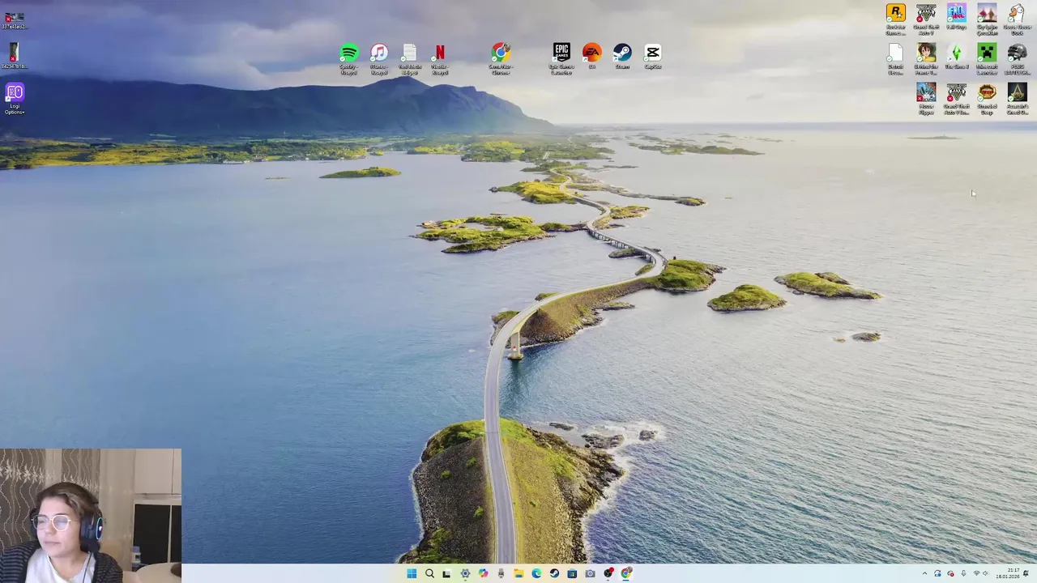Open Task View from the taskbar
1037x583 pixels.
(446, 573)
